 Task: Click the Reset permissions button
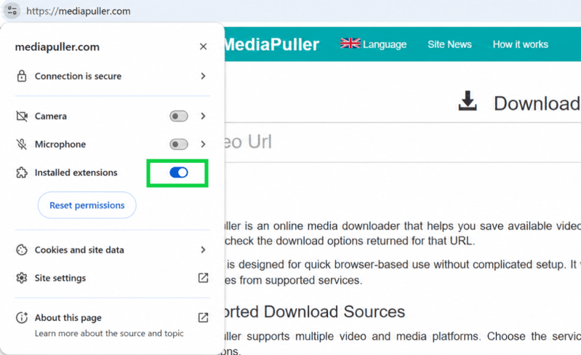pos(87,205)
